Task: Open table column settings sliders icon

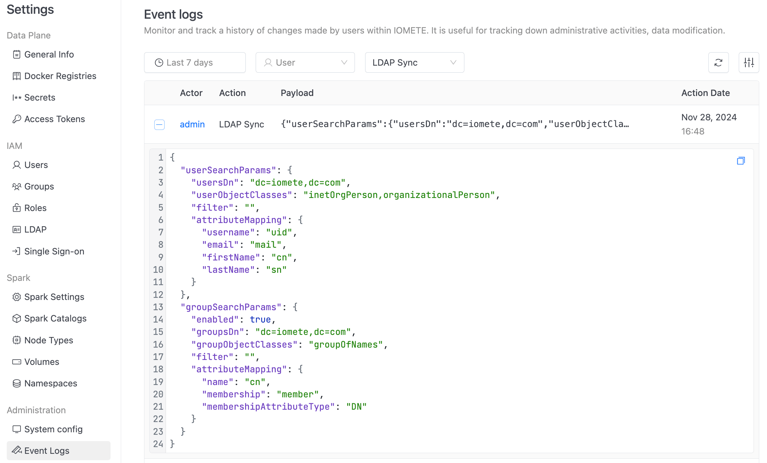Action: [749, 62]
